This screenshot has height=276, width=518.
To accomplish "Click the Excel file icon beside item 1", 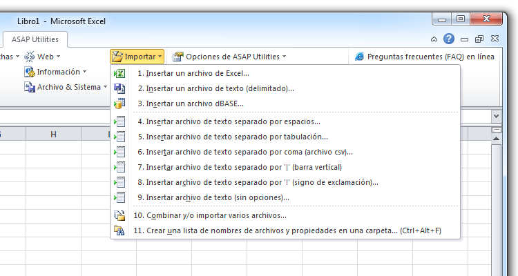I will click(119, 73).
